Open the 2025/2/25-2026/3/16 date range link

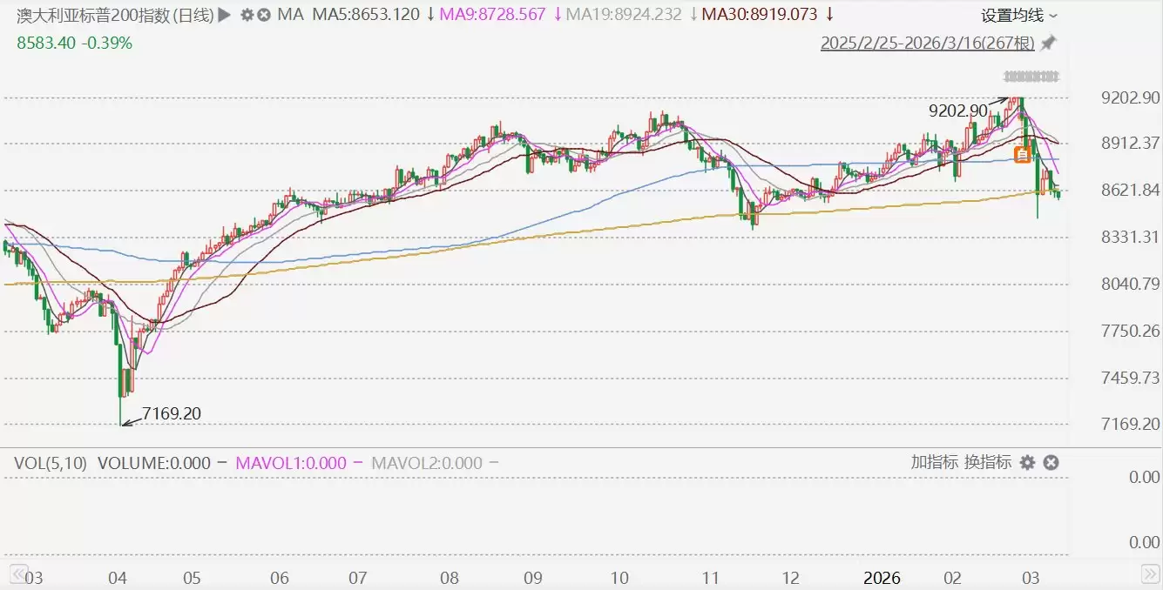pos(927,43)
